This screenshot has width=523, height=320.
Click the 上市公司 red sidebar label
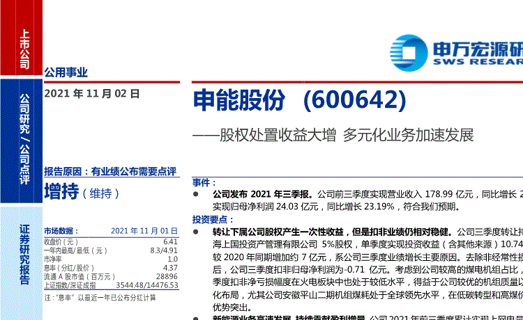[24, 49]
